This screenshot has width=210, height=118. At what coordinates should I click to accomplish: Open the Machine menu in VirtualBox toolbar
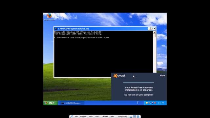pyautogui.click(x=83, y=117)
